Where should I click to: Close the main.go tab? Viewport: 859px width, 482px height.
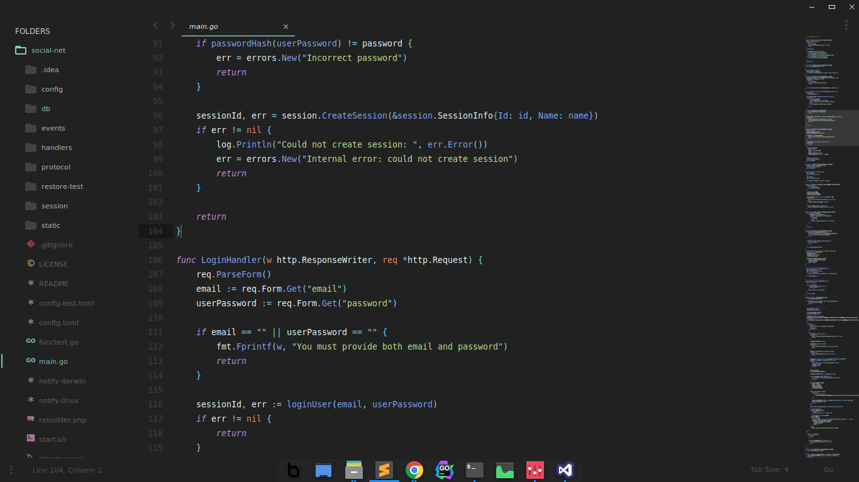[285, 26]
